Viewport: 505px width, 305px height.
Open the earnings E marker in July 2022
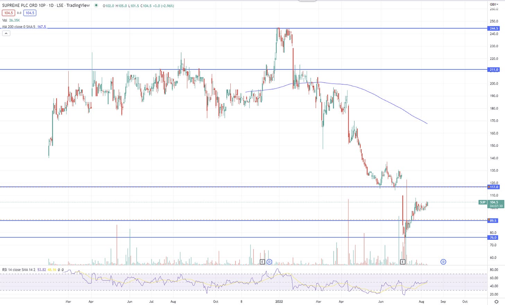[x=403, y=262]
